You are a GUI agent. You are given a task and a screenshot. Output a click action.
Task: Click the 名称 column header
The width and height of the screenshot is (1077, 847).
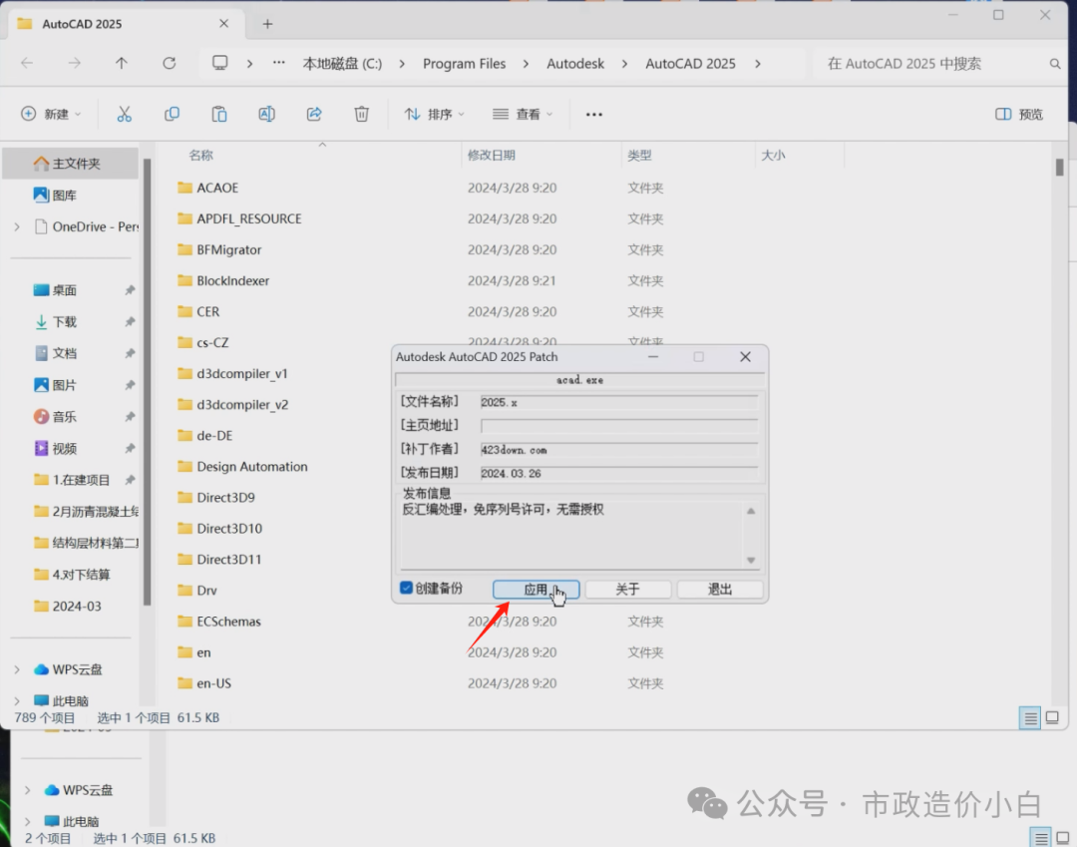tap(201, 156)
